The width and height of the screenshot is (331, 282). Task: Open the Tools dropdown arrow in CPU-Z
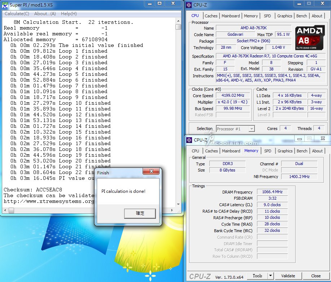270,276
